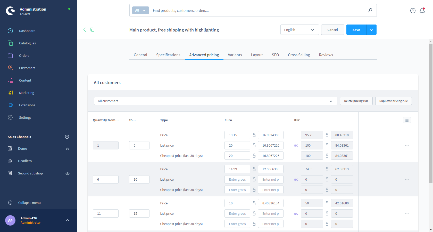The image size is (433, 232).
Task: Click the Collapse menu label
Action: (x=29, y=203)
